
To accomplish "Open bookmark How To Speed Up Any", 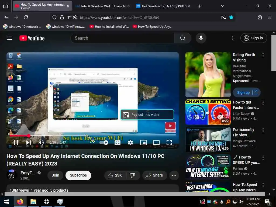I will pyautogui.click(x=153, y=27).
